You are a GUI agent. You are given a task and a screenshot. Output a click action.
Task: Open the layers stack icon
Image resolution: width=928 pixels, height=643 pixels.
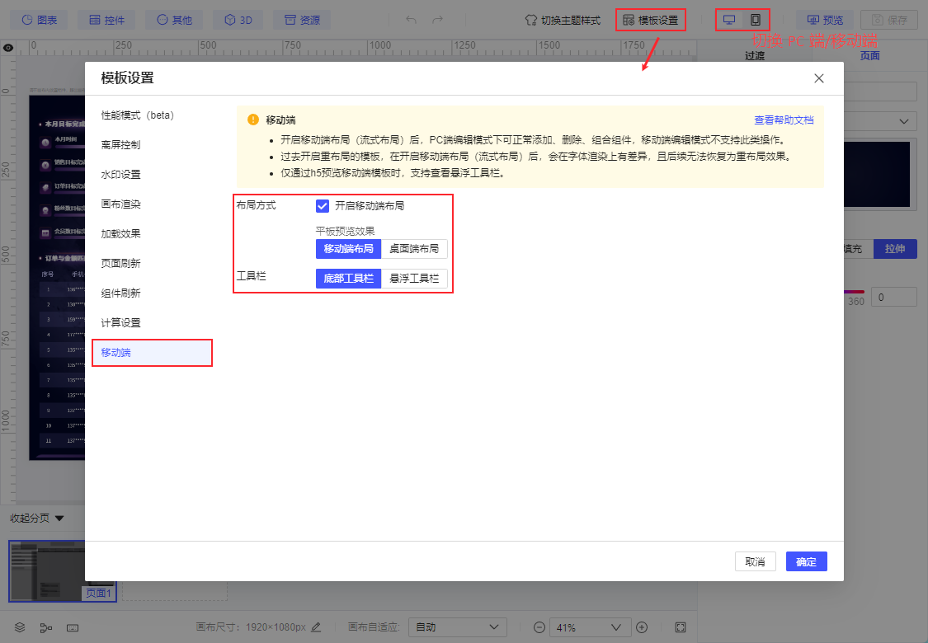20,627
